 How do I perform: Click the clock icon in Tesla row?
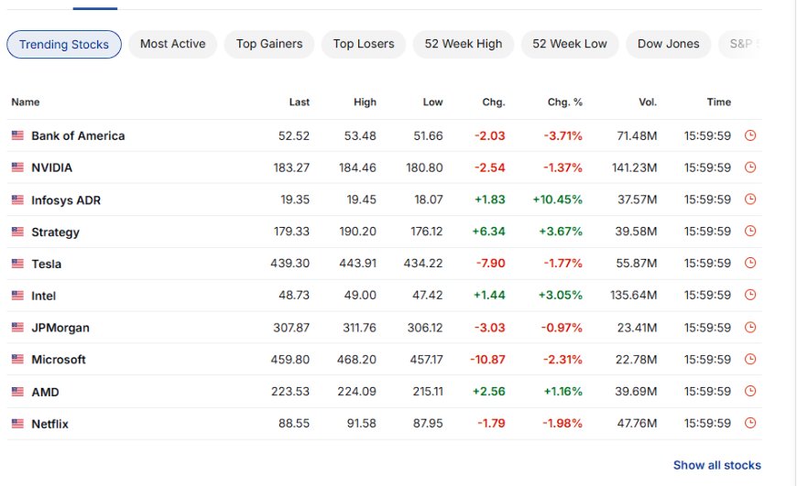tap(750, 263)
